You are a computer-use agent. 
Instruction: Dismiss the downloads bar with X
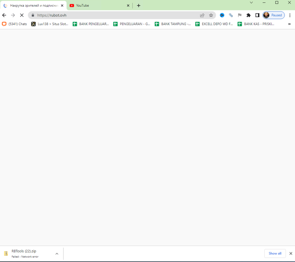pos(290,253)
